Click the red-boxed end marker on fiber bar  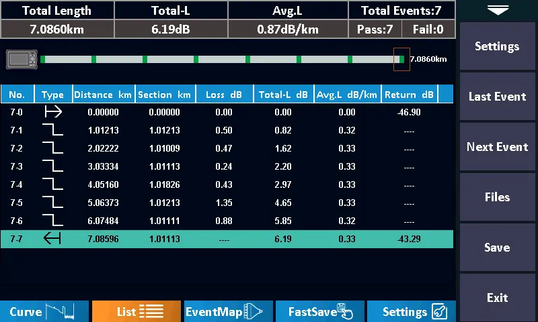tap(401, 59)
